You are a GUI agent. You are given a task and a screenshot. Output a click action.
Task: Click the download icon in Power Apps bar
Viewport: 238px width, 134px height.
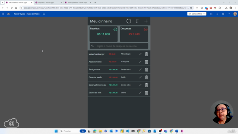[217, 14]
